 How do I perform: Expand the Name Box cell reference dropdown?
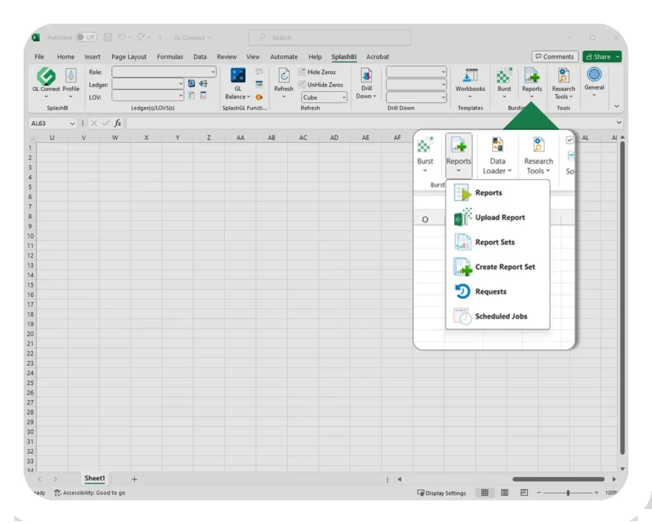coord(72,123)
